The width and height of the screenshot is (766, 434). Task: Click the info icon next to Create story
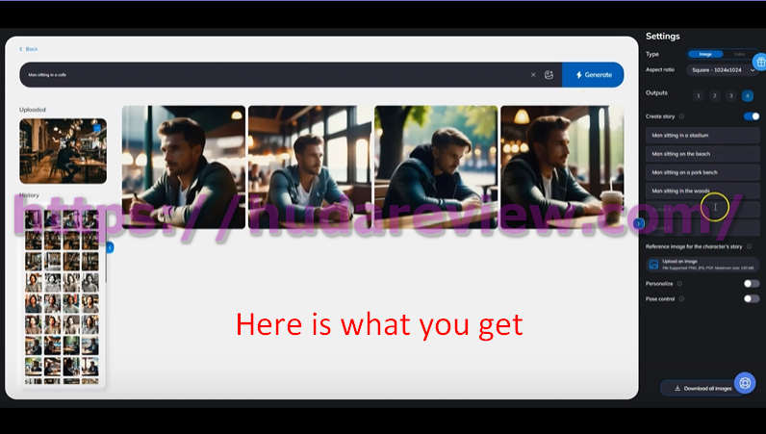pyautogui.click(x=682, y=116)
